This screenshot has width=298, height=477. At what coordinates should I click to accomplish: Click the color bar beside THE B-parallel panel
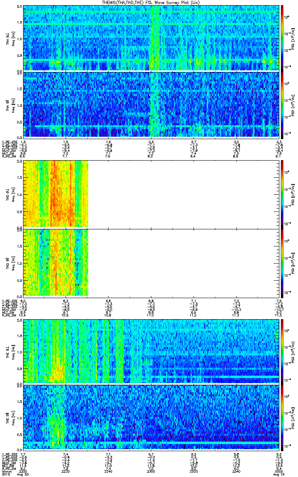coord(282,417)
